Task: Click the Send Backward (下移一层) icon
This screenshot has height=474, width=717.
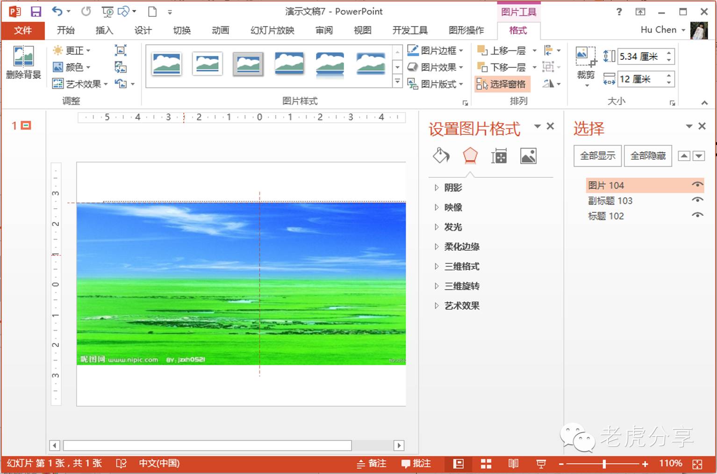Action: 482,67
